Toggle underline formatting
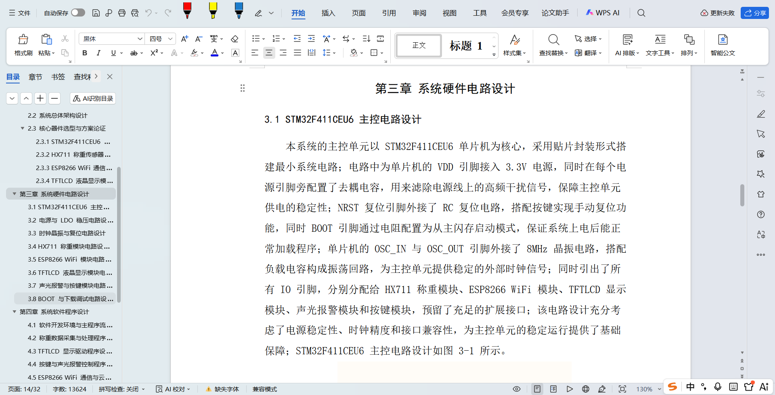775x395 pixels. pos(113,53)
